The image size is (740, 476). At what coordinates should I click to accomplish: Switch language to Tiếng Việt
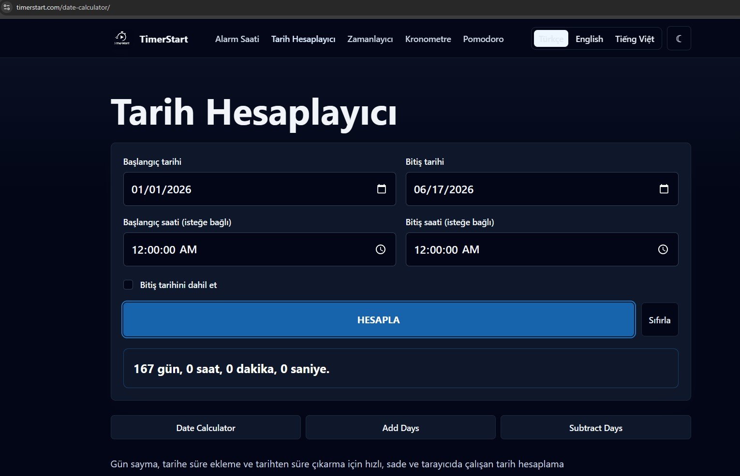[x=635, y=39]
